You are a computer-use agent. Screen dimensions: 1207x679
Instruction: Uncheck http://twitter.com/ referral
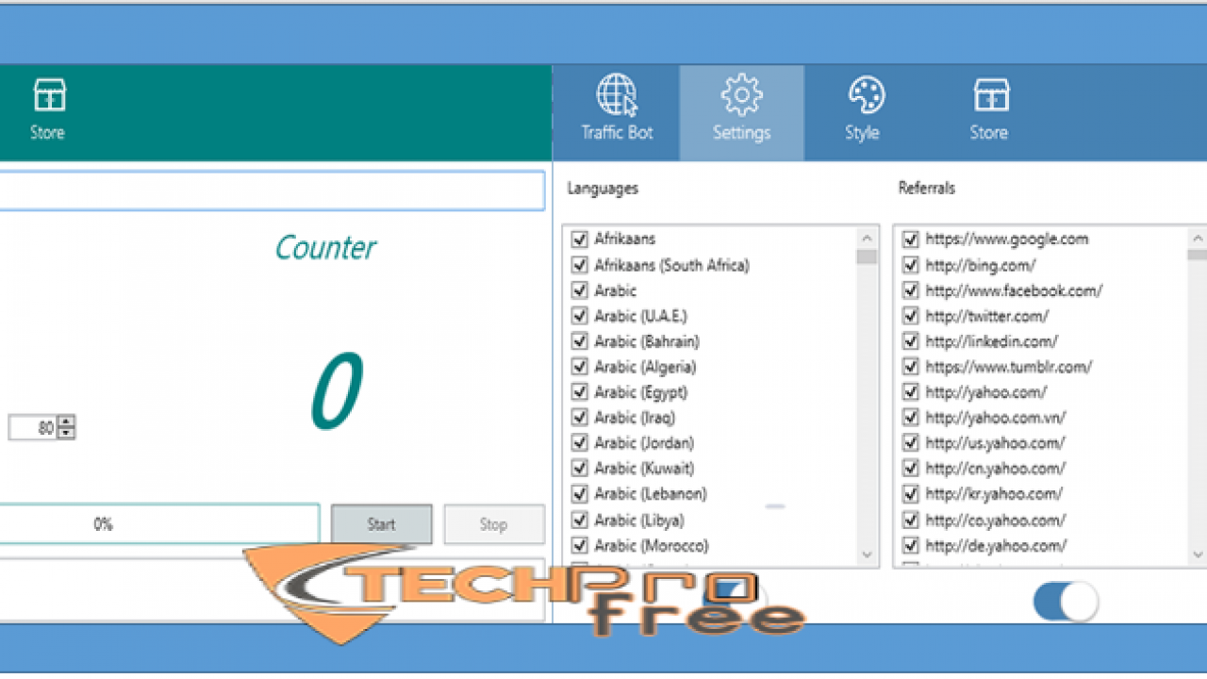coord(911,316)
